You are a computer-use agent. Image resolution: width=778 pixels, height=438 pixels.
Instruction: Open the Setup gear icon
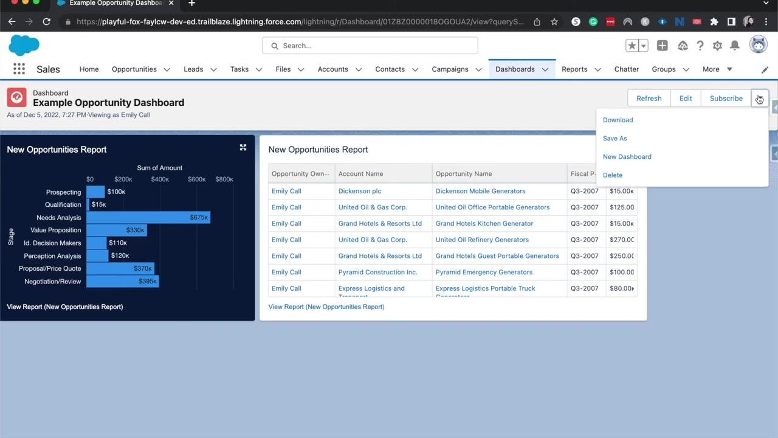(x=717, y=46)
